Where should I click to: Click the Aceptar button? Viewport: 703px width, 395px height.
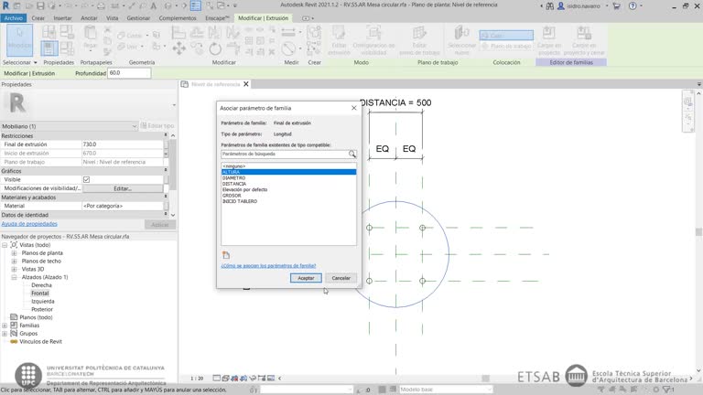click(x=306, y=278)
